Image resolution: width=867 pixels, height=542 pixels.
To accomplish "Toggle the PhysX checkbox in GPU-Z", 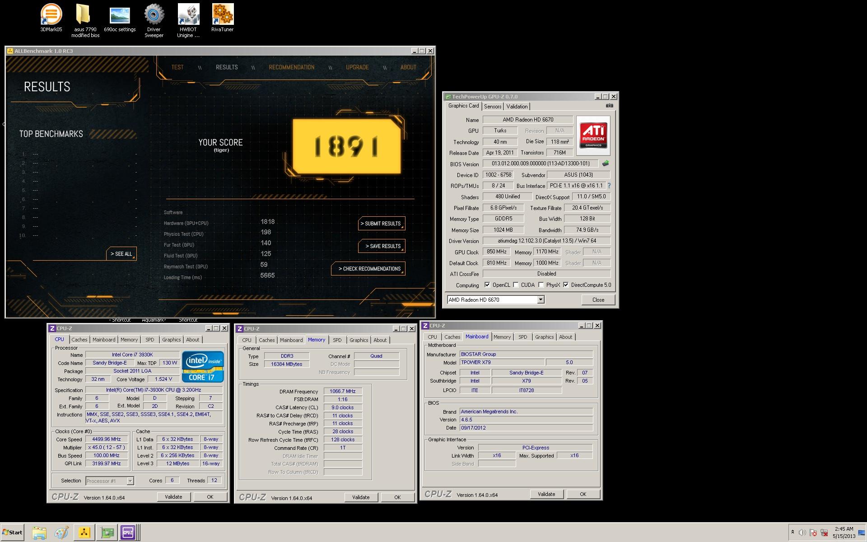I will tap(541, 285).
